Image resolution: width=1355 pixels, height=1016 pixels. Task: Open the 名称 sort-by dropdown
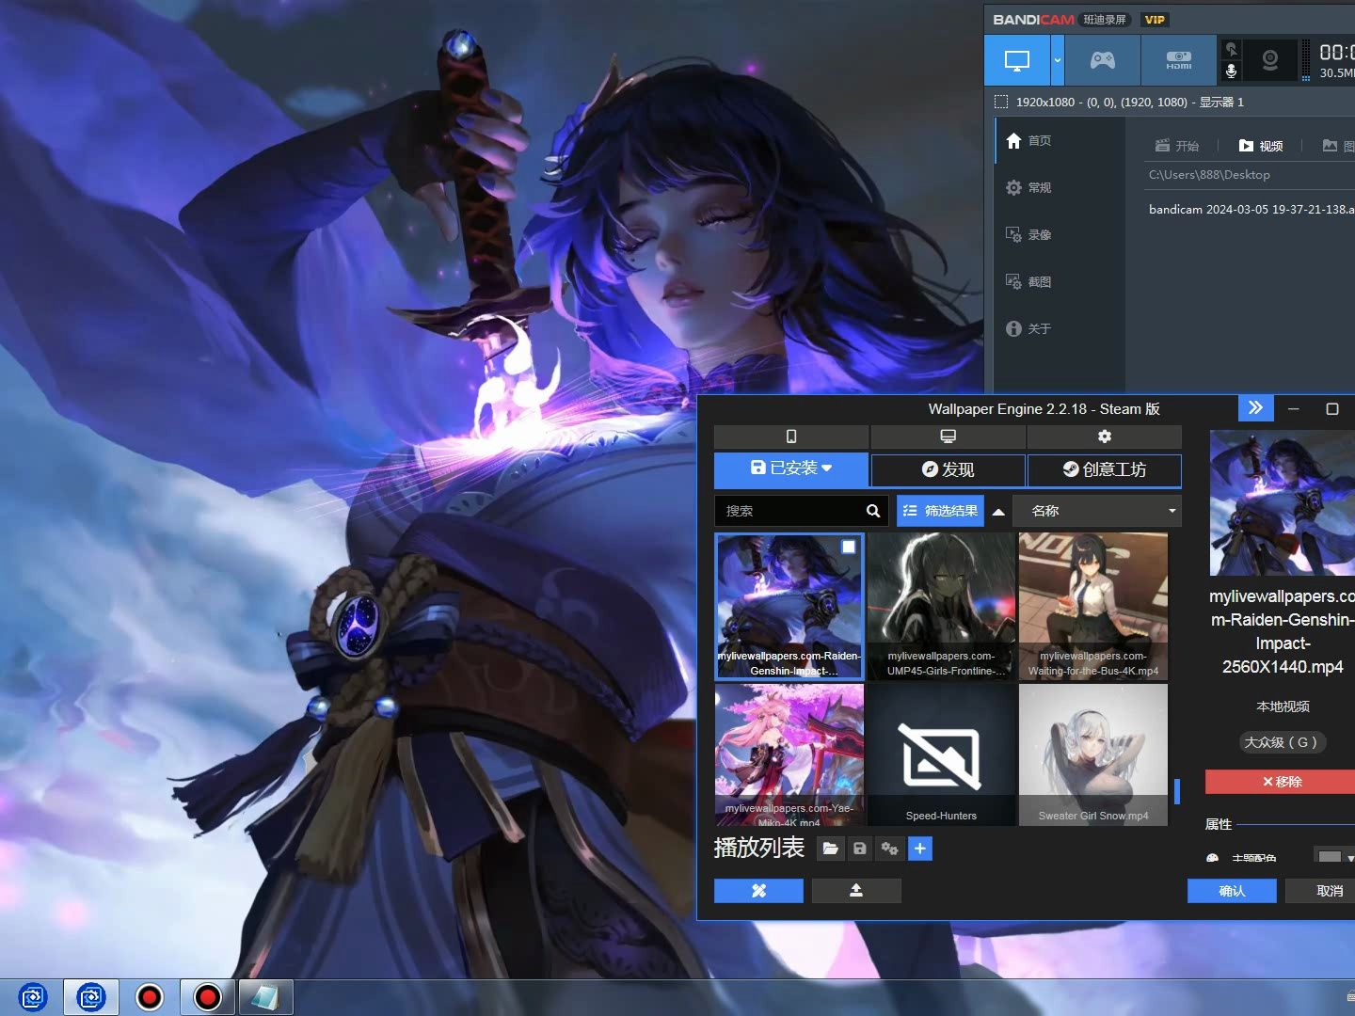1097,511
